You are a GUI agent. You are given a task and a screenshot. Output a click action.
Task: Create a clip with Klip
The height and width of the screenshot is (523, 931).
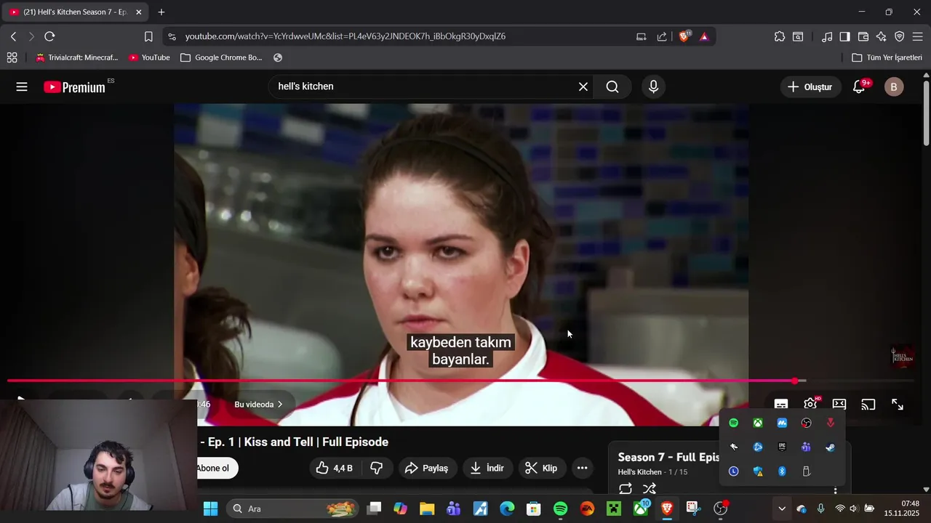click(x=542, y=469)
